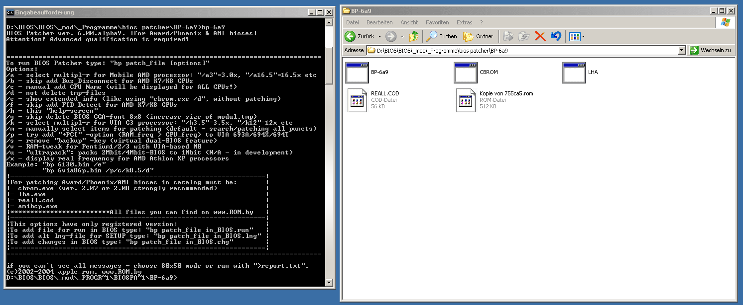The image size is (743, 305).
Task: Open the Suchen search pane
Action: coord(441,36)
